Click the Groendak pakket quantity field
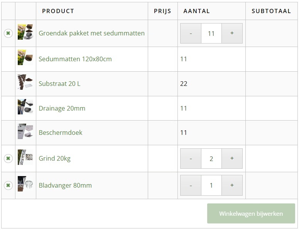The height and width of the screenshot is (230, 299). click(211, 33)
